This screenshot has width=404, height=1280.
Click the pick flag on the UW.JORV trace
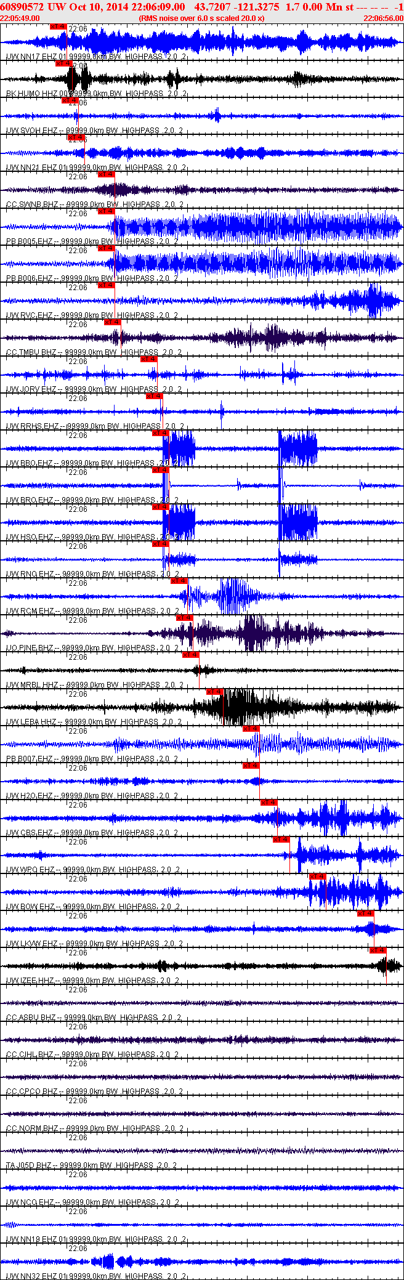coord(149,359)
